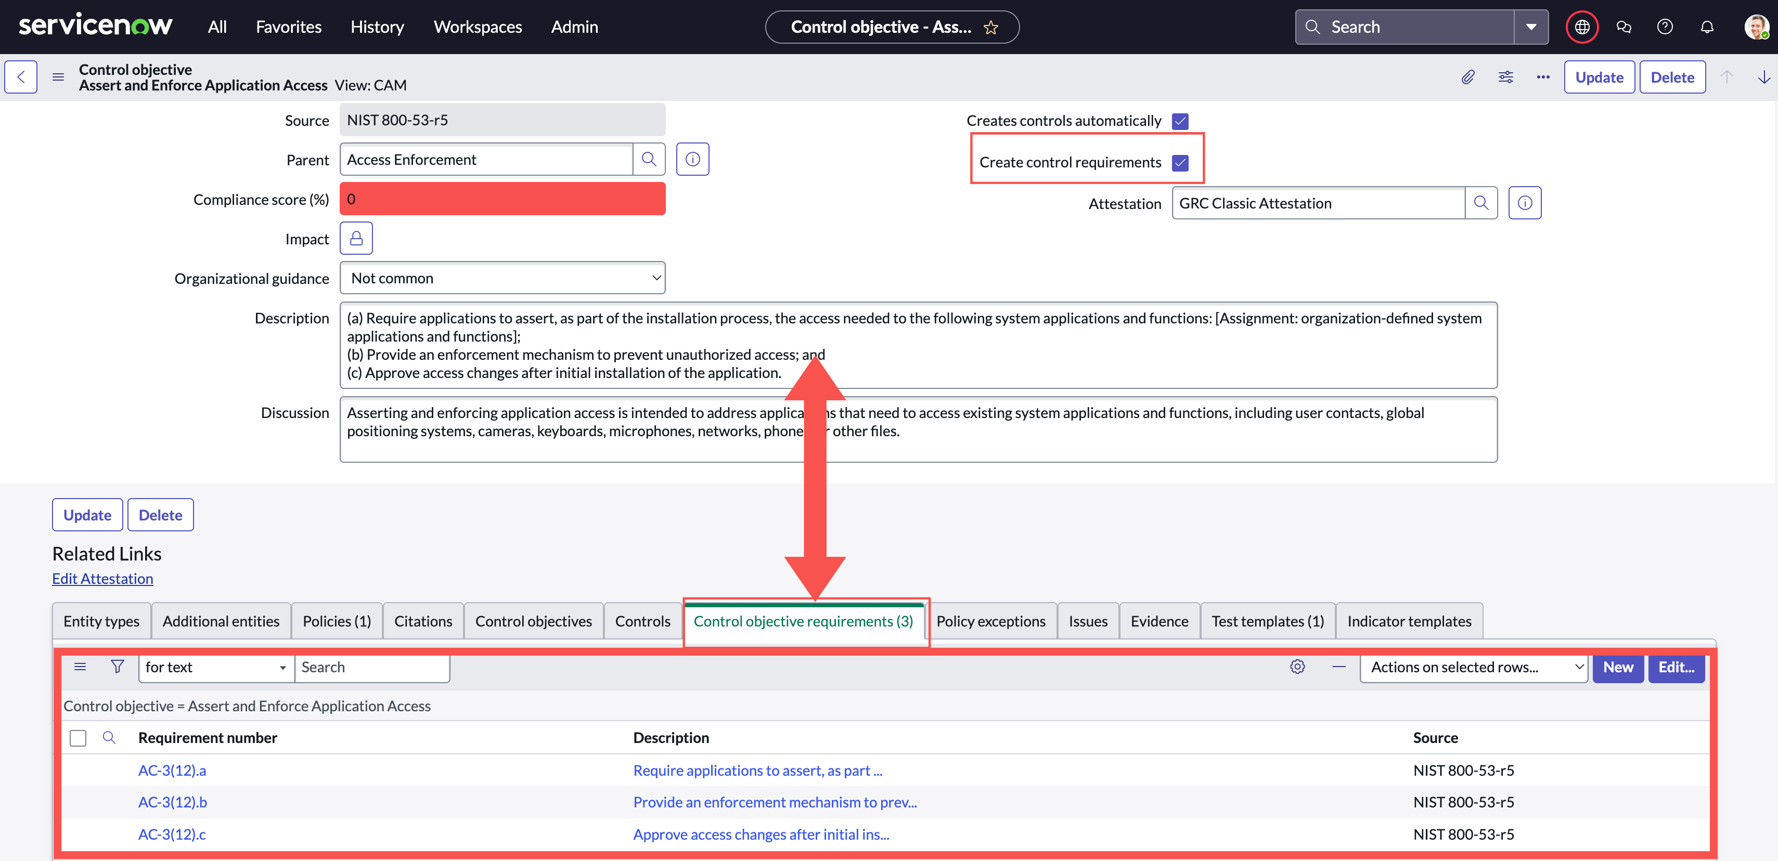
Task: Open the list personalize gear icon
Action: click(1297, 667)
